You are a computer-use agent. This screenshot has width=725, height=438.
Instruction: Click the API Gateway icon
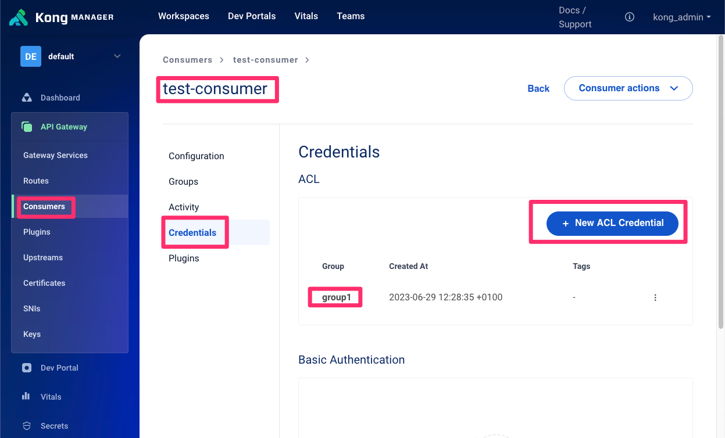[x=27, y=127]
